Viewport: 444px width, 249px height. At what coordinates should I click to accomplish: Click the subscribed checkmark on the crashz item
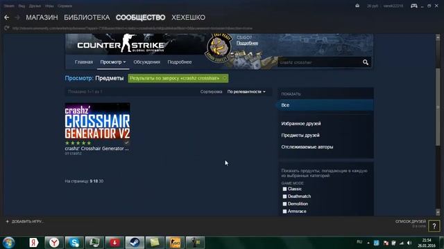tap(126, 143)
